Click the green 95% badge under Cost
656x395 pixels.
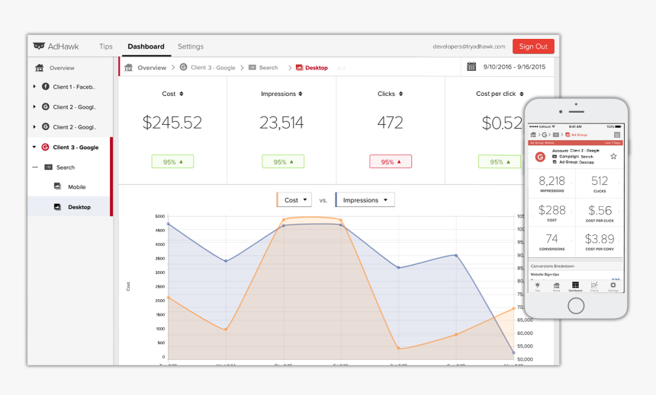[x=173, y=161]
